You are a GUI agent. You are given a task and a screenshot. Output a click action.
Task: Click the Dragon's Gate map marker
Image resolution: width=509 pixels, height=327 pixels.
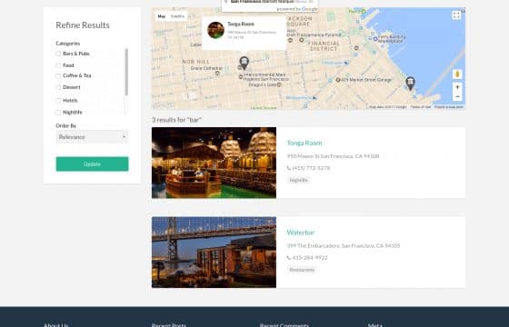coord(279,85)
